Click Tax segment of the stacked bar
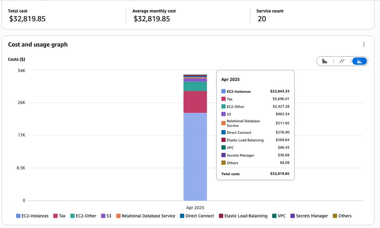 [x=195, y=102]
